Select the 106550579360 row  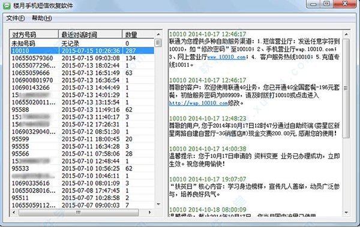(82, 58)
